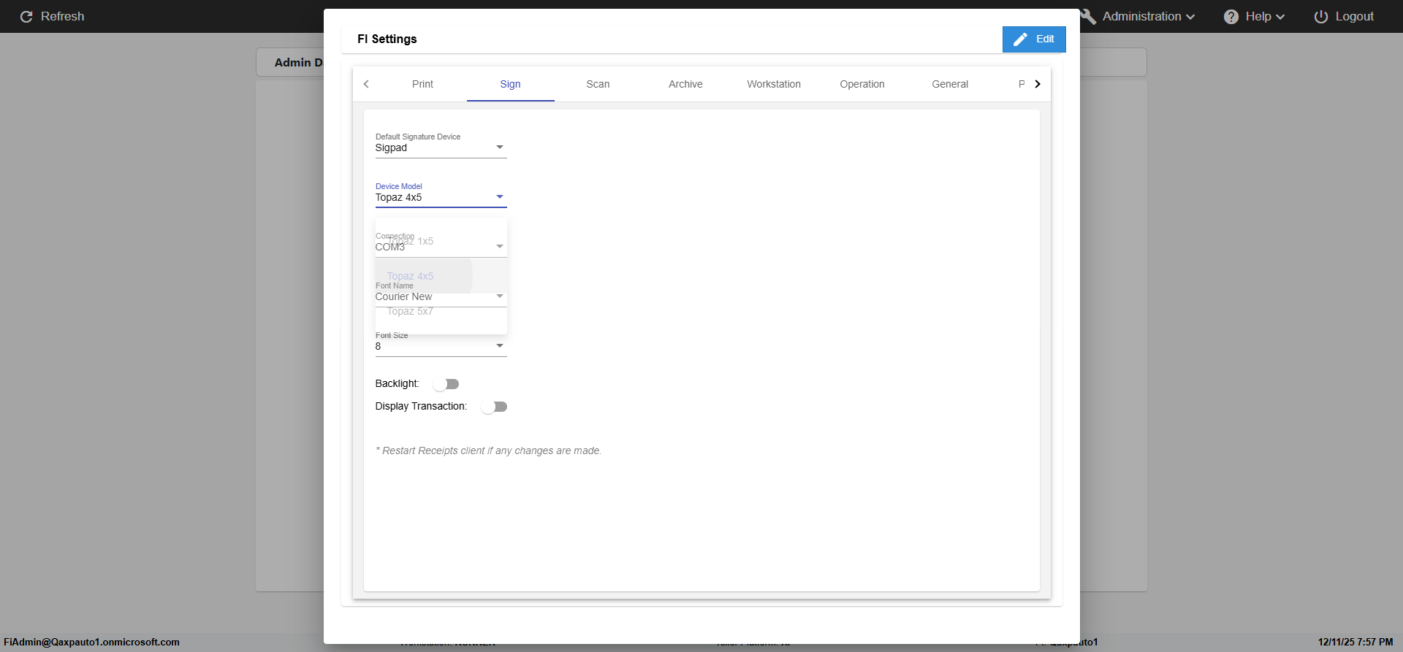
Task: Select Topaz 1x5 from device list
Action: coord(441,241)
